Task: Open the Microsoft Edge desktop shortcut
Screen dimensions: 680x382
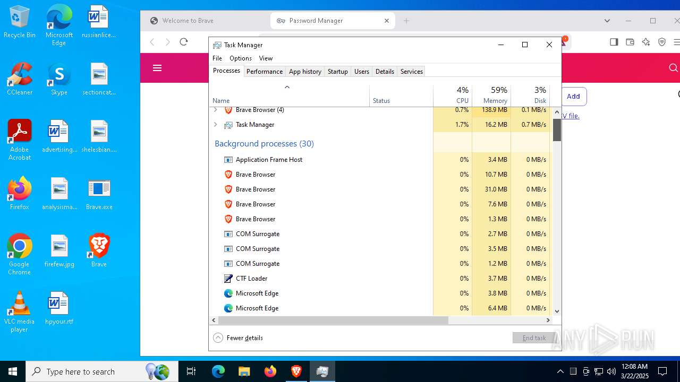Action: pyautogui.click(x=59, y=25)
